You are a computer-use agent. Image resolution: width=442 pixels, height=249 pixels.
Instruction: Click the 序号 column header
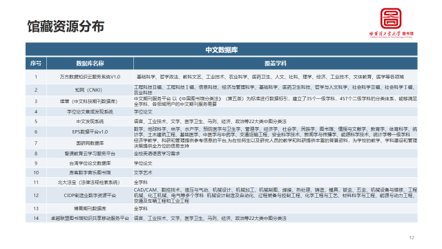click(x=36, y=63)
